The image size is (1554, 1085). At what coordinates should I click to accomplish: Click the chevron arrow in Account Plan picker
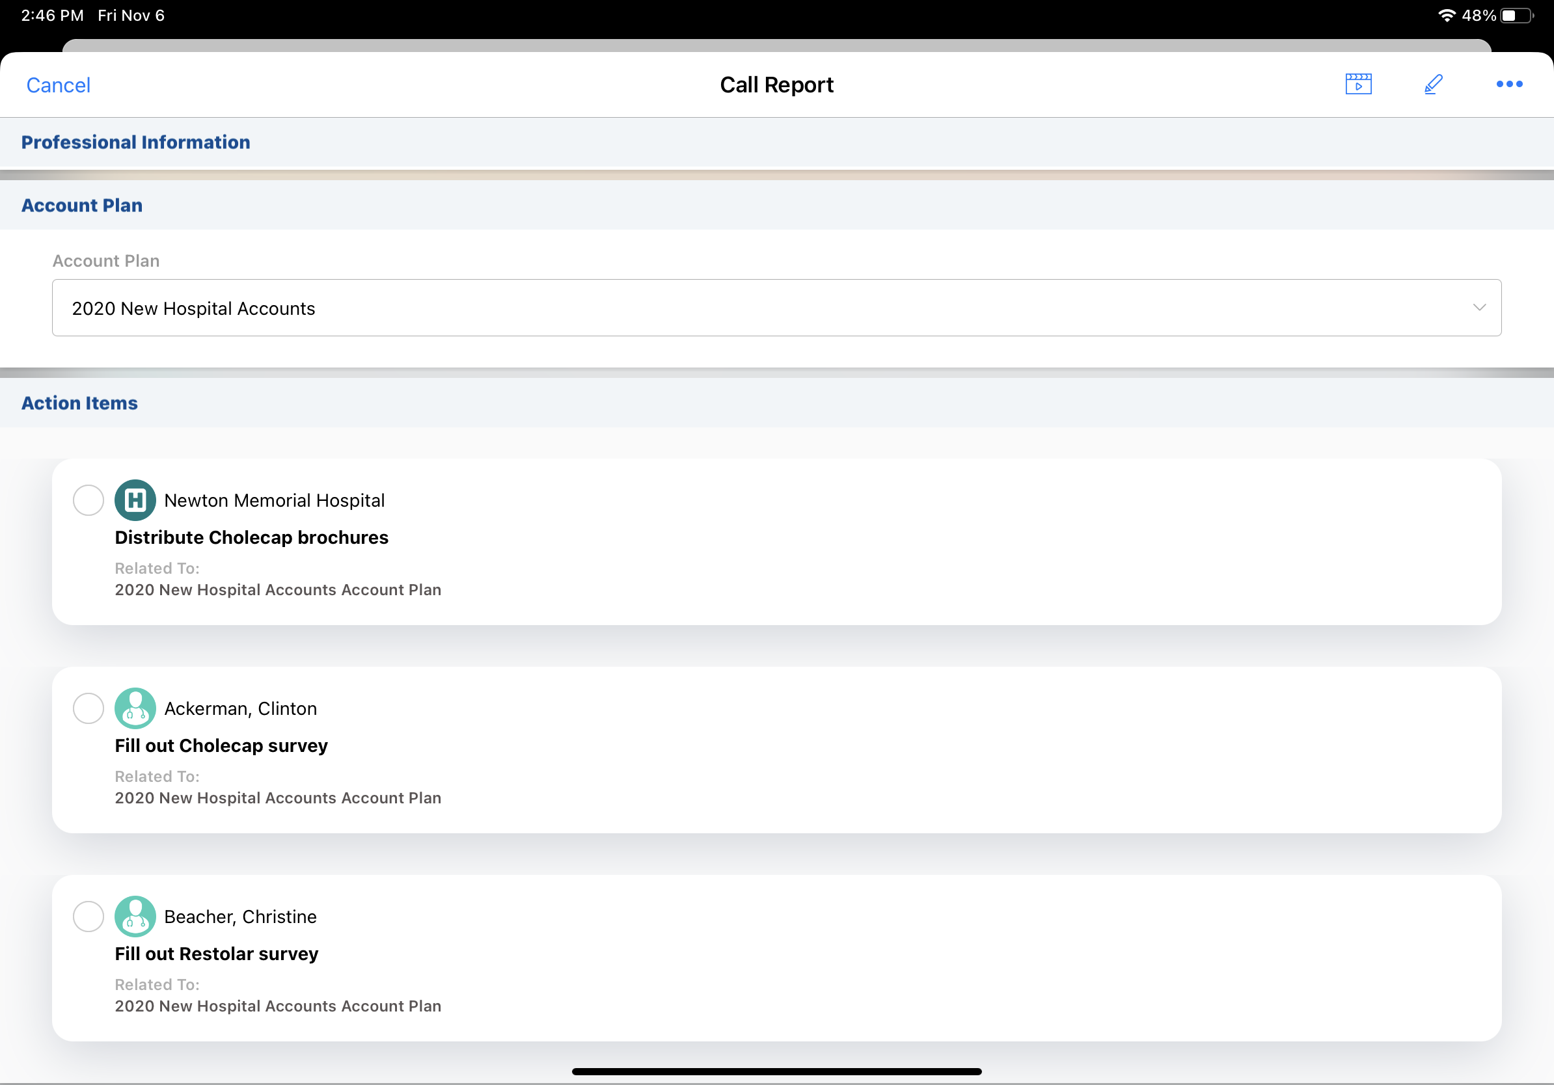[x=1479, y=308]
